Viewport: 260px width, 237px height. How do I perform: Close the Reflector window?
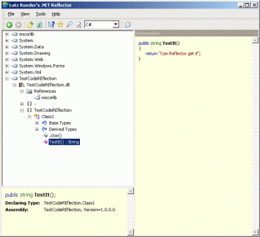(x=254, y=5)
